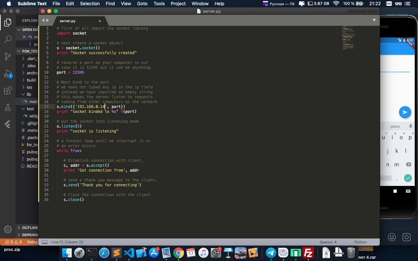Tap 'years' keyboard suggestion in emulator
Screen dimensions: 418x261
[395, 127]
